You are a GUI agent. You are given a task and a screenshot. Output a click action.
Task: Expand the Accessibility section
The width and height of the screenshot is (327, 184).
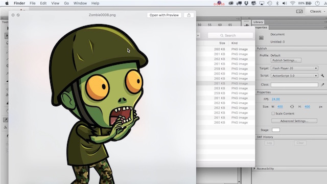click(x=254, y=169)
